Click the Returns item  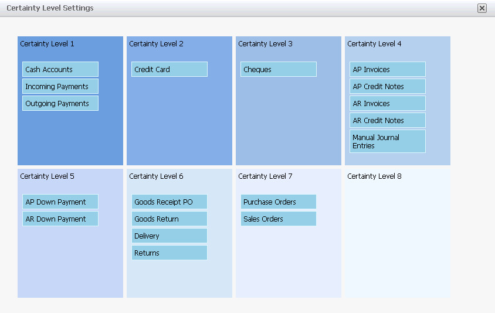(x=169, y=253)
